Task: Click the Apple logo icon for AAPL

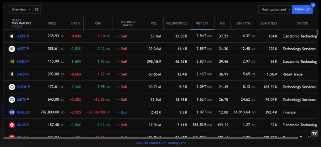Action: [12, 36]
